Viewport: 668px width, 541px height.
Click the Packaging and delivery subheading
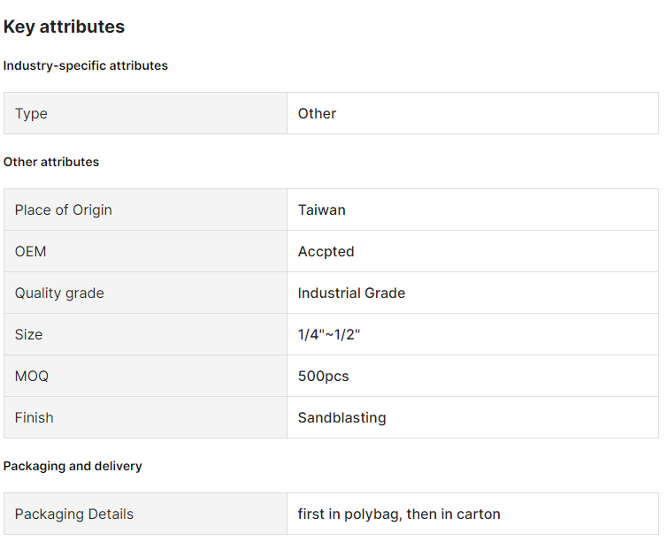pyautogui.click(x=73, y=466)
